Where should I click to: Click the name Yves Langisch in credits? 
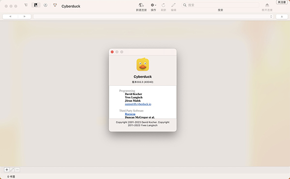134,97
